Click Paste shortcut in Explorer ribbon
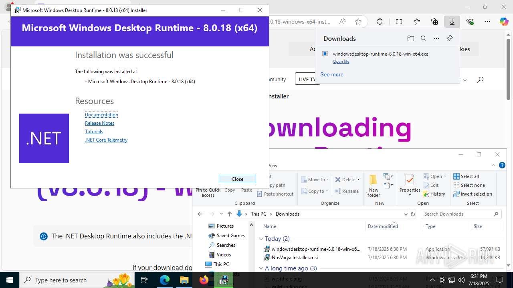The image size is (513, 288). (275, 194)
